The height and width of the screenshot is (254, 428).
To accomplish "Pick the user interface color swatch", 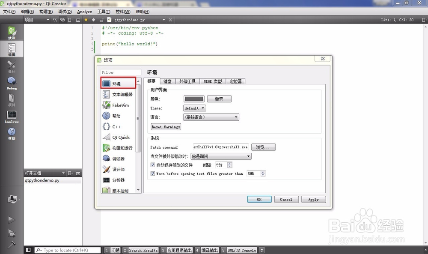I will 194,99.
